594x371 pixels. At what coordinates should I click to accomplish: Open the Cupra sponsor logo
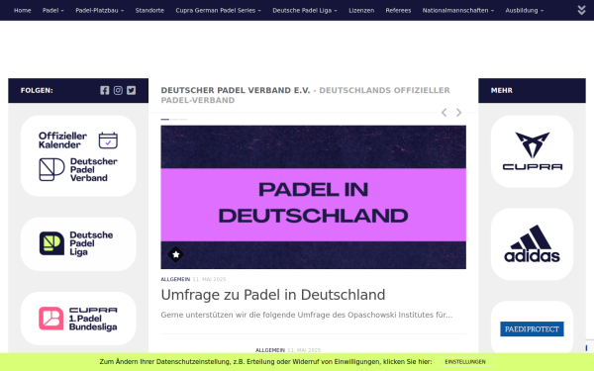(x=532, y=151)
